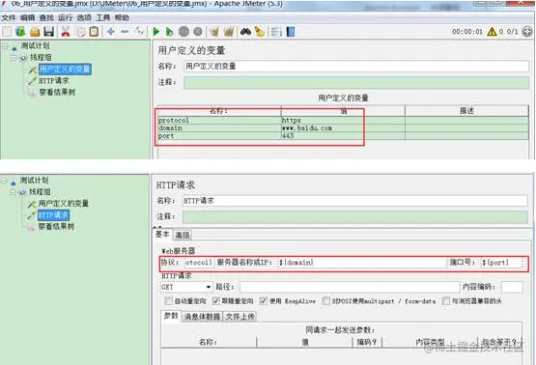
Task: Click the 443 port value cell
Action: (343, 136)
